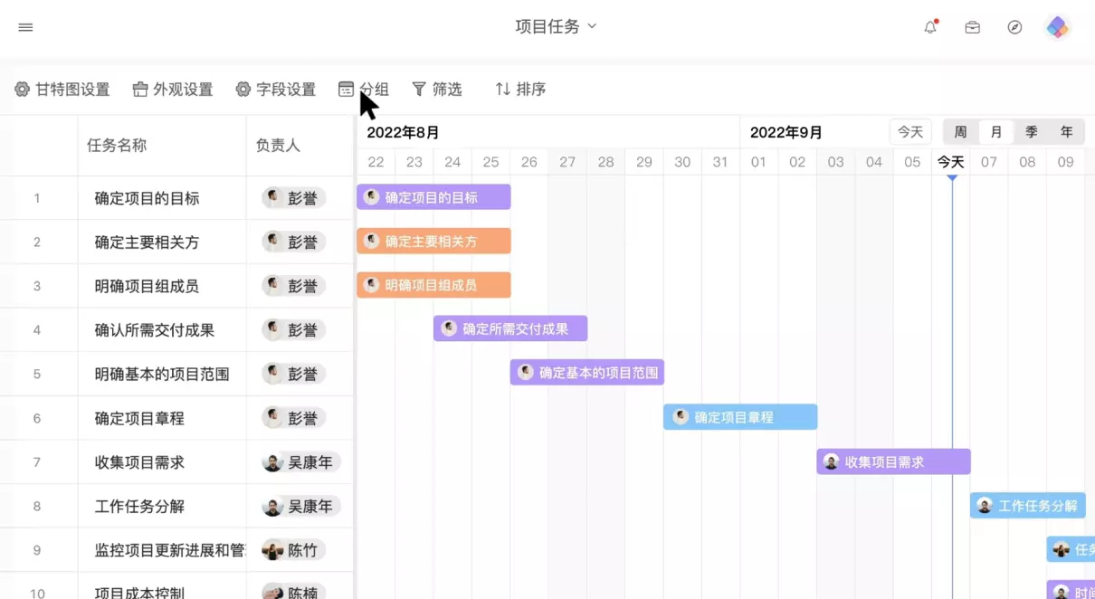This screenshot has height=599, width=1095.
Task: Jump to today with 今天 button
Action: tap(909, 132)
